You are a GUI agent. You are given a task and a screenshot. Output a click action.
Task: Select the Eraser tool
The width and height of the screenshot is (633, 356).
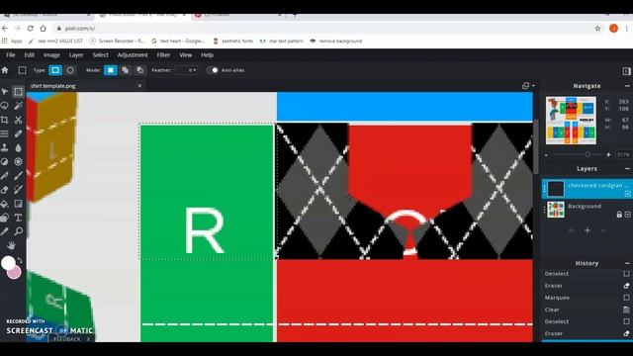pos(4,190)
